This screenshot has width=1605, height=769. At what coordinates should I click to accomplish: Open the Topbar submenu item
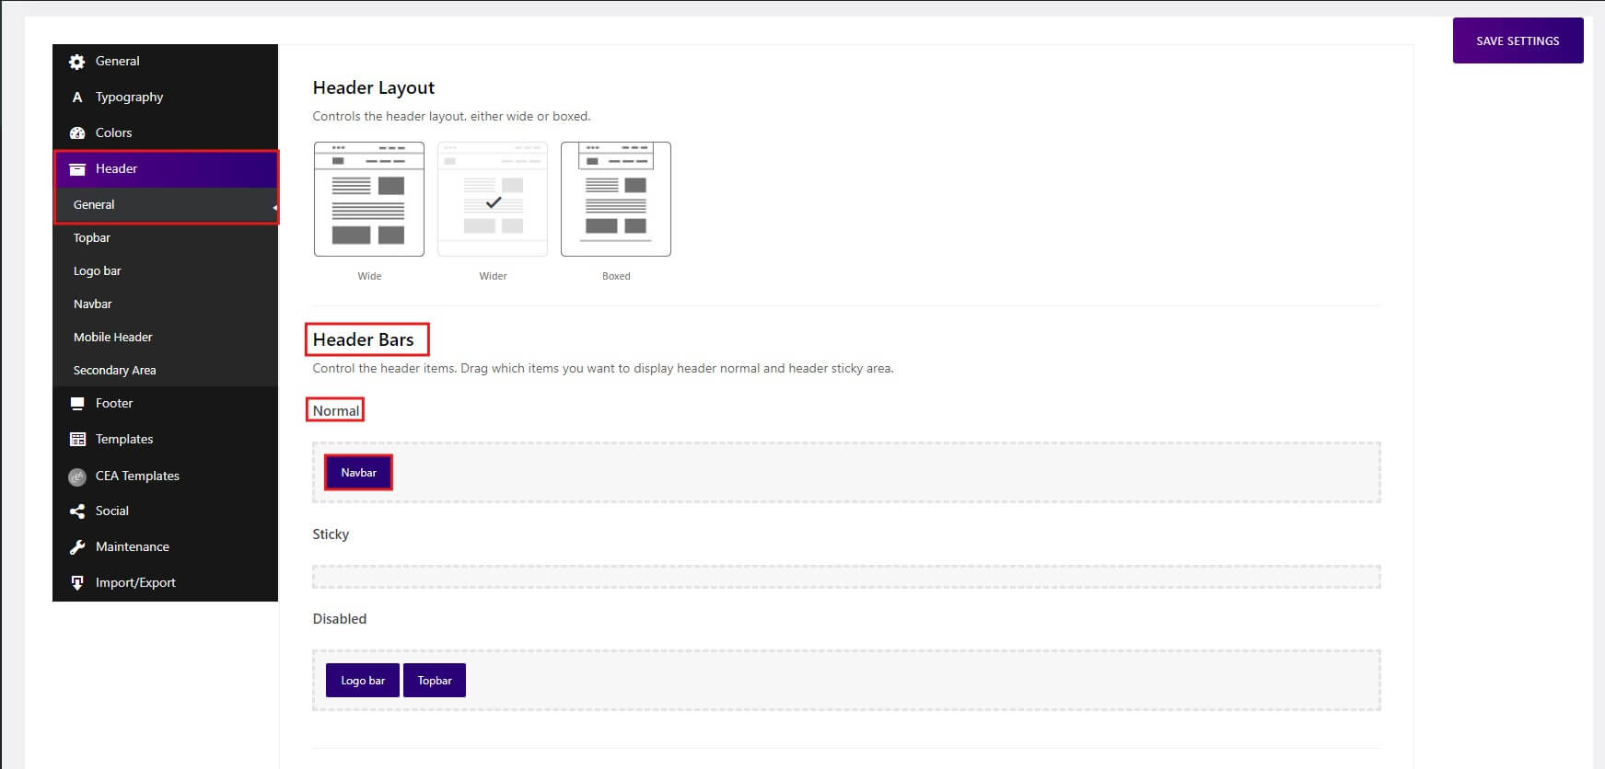pyautogui.click(x=92, y=238)
